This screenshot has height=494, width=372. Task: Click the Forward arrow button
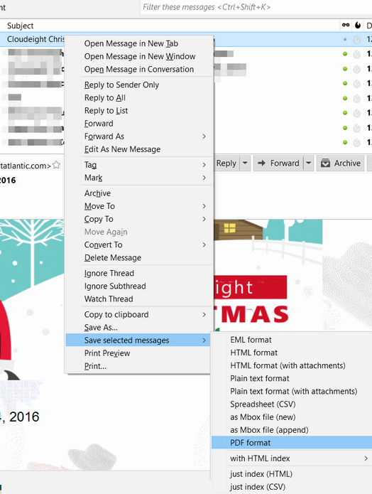point(278,163)
